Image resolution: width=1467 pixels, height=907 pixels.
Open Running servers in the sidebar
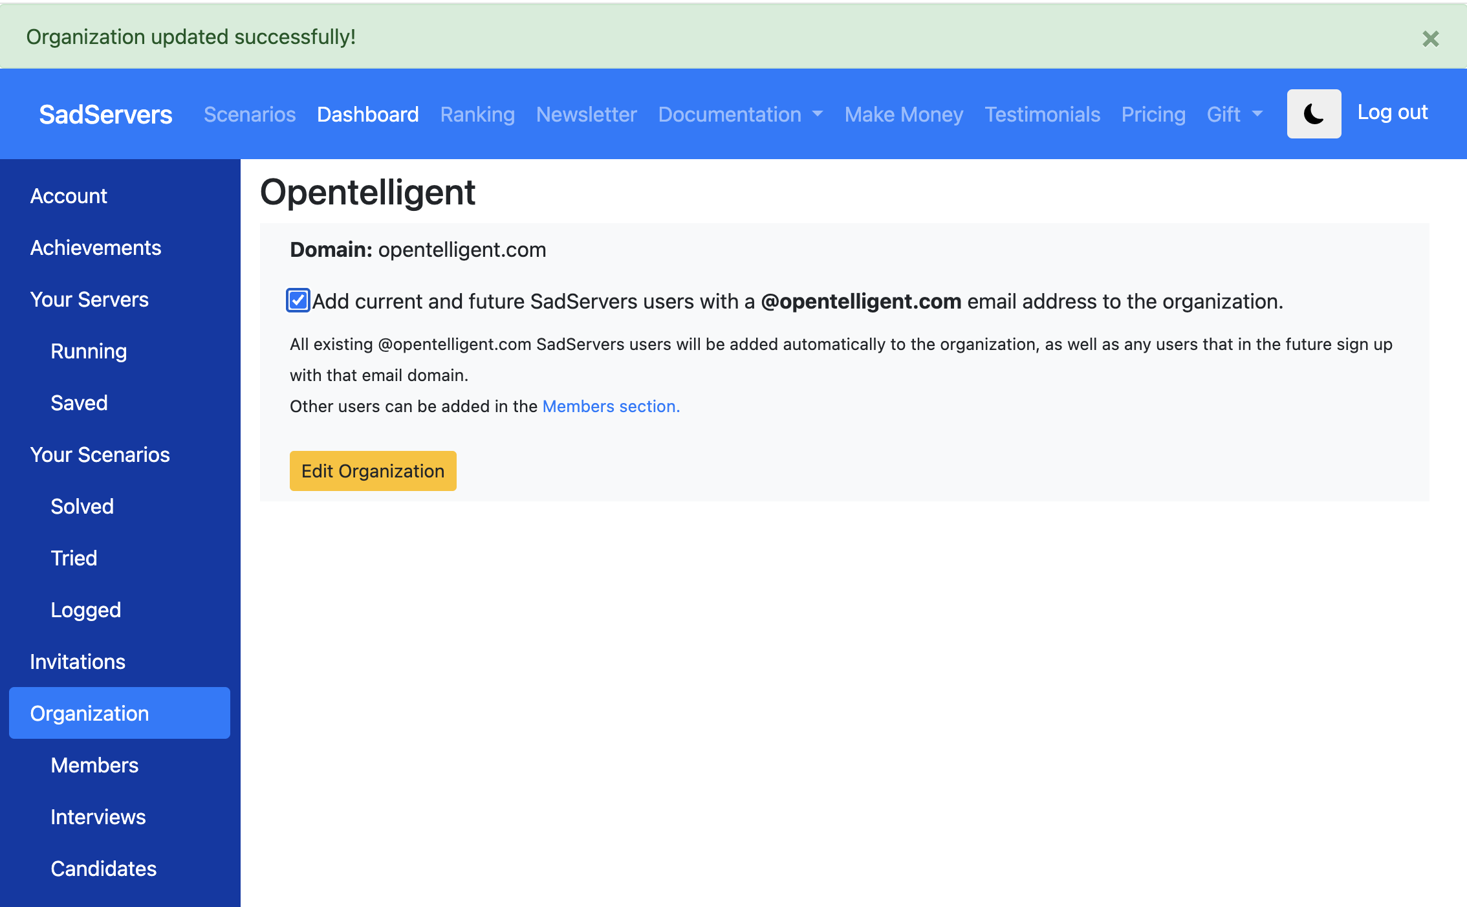pyautogui.click(x=89, y=351)
